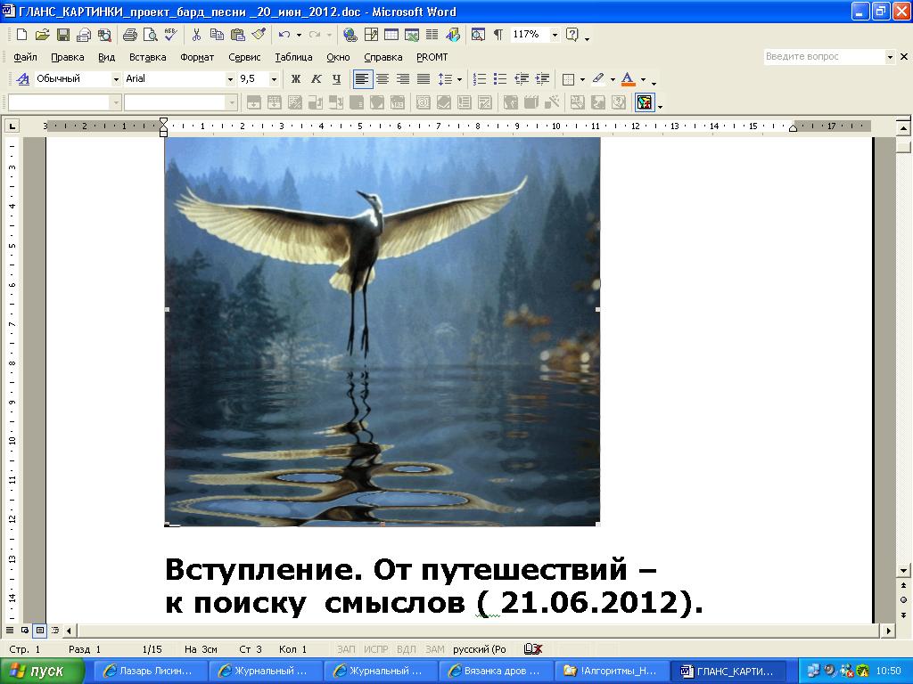
Task: Open the borders dropdown arrow
Action: (x=582, y=79)
